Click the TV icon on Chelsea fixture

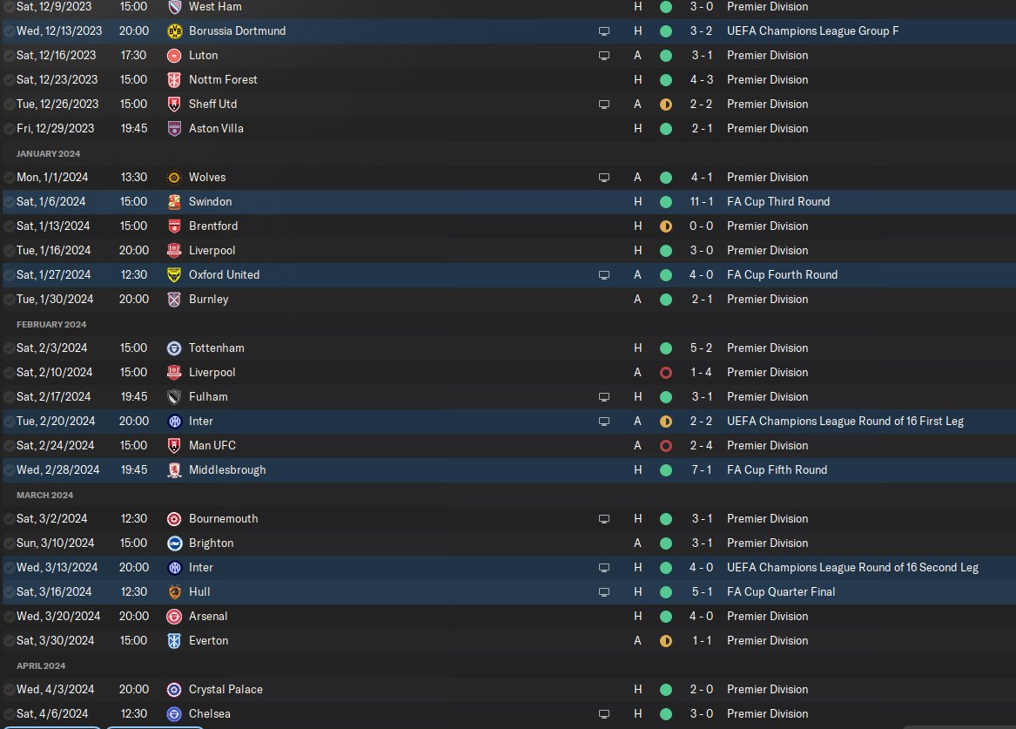coord(604,714)
